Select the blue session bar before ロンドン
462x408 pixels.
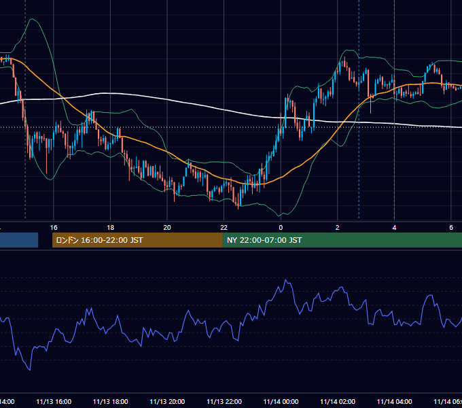(x=19, y=240)
